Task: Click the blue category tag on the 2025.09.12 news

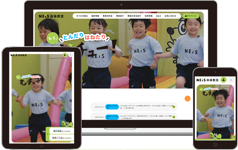Action: (x=112, y=107)
